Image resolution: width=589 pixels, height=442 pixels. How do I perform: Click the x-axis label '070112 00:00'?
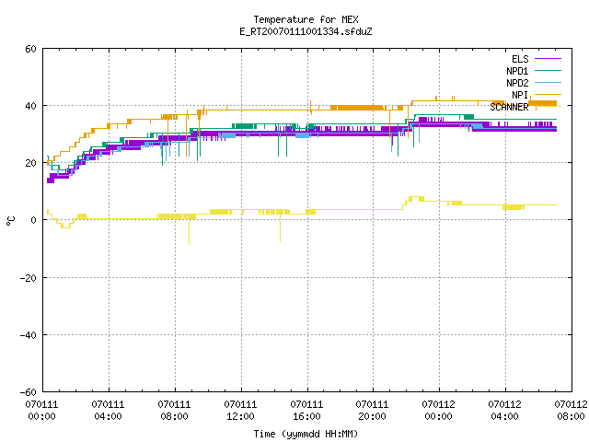click(x=438, y=411)
